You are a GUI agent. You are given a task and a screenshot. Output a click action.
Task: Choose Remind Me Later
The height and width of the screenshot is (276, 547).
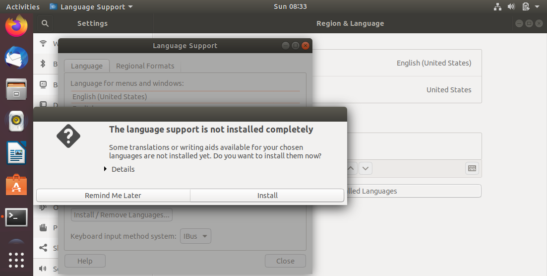(x=113, y=196)
